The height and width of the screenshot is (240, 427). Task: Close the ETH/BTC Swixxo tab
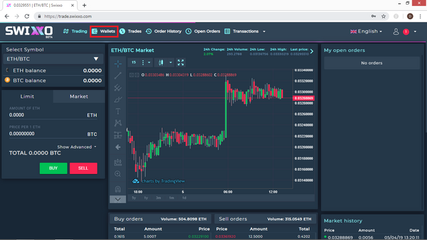(x=73, y=5)
